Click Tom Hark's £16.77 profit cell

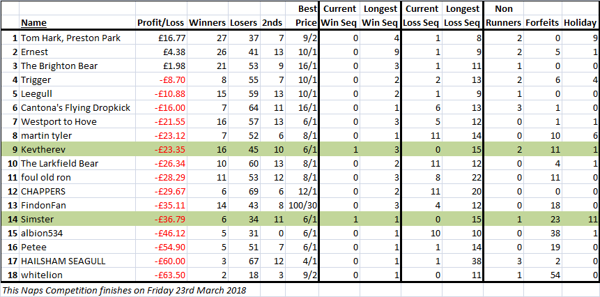161,38
